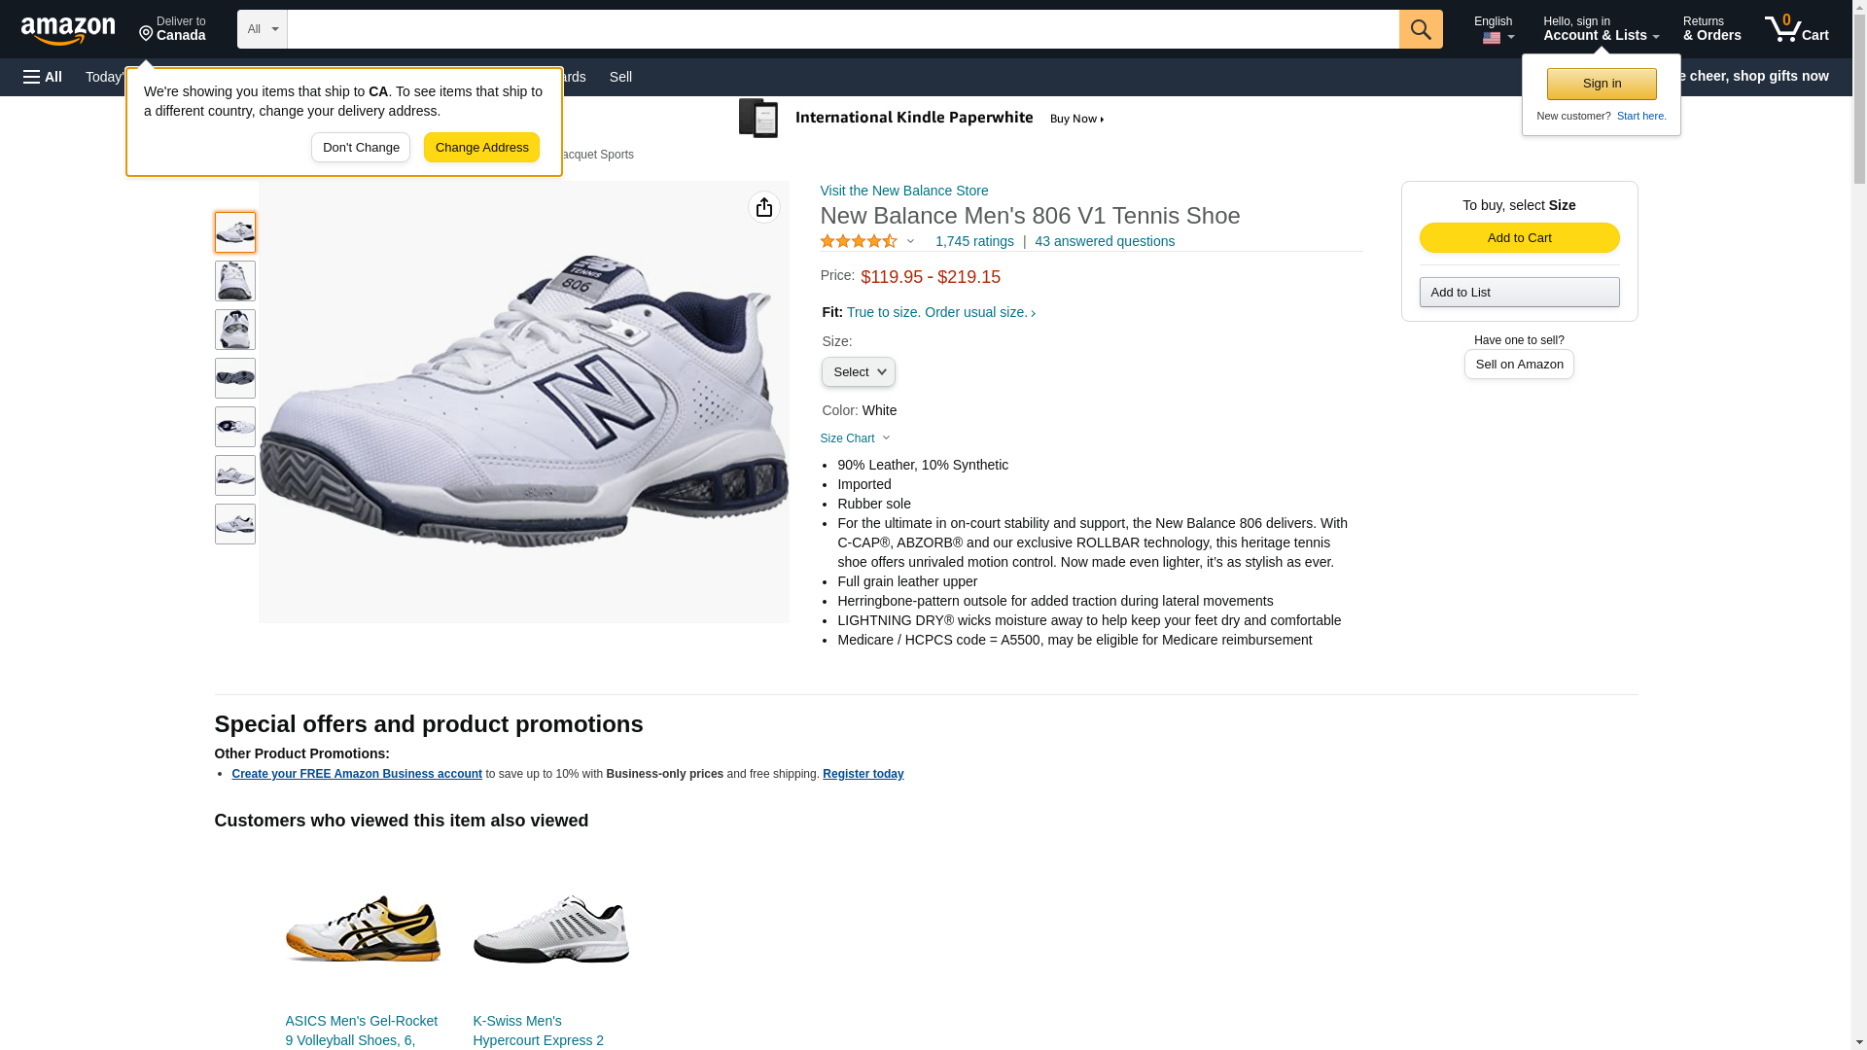Open the search category All dropdown
Image resolution: width=1867 pixels, height=1050 pixels.
point(263,29)
